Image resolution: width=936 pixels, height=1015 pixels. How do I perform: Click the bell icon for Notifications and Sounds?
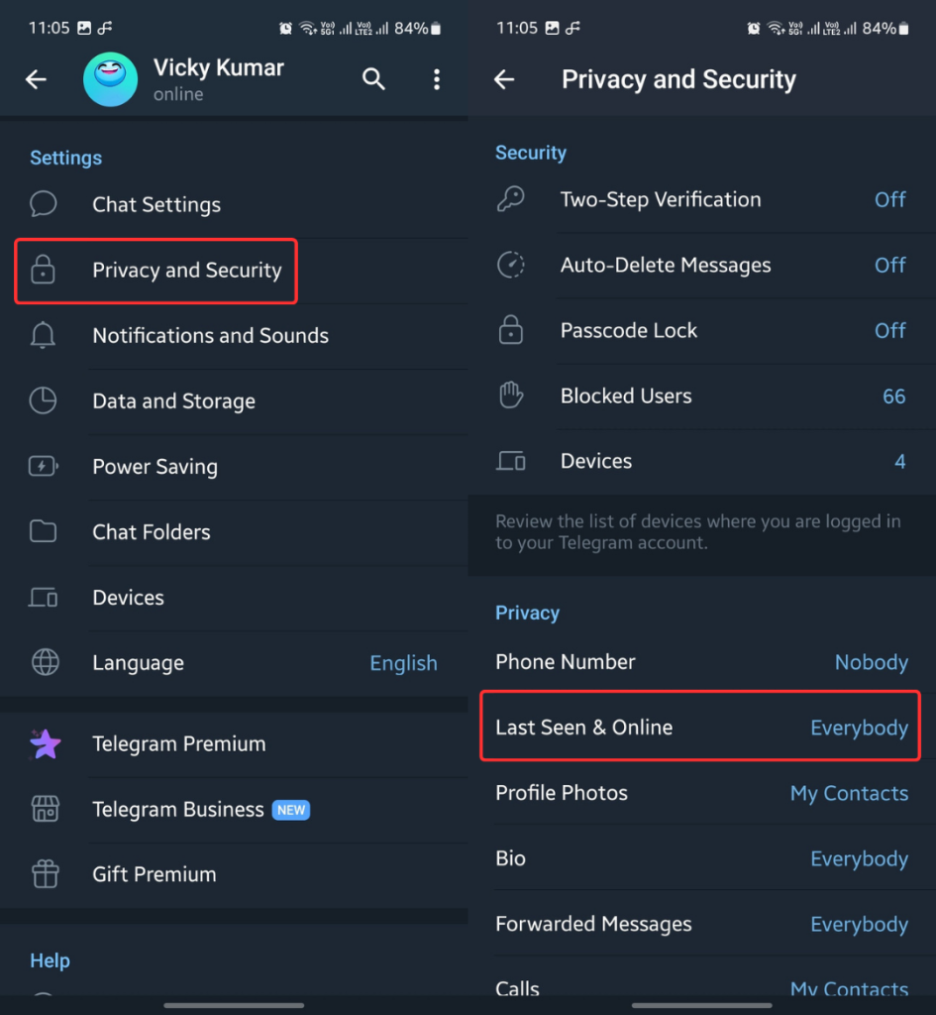coord(44,336)
